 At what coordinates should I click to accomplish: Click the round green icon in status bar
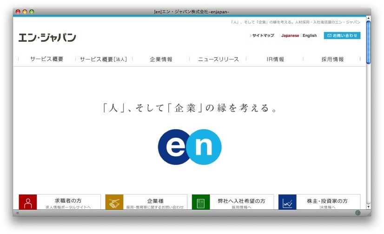point(358,213)
